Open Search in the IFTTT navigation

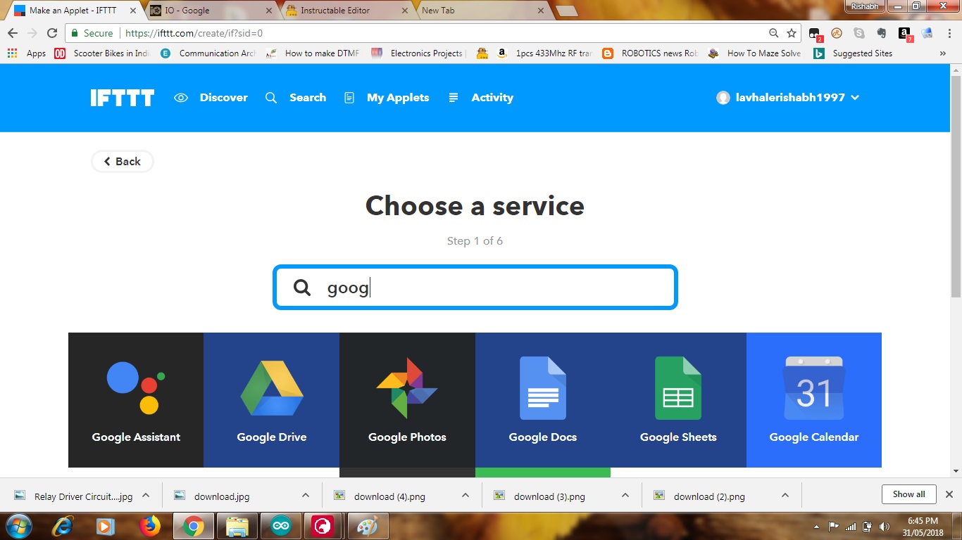(296, 98)
